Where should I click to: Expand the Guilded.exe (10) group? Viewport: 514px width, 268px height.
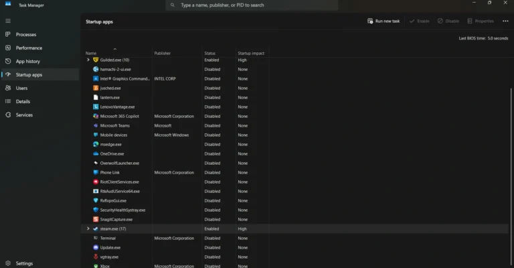tap(88, 60)
